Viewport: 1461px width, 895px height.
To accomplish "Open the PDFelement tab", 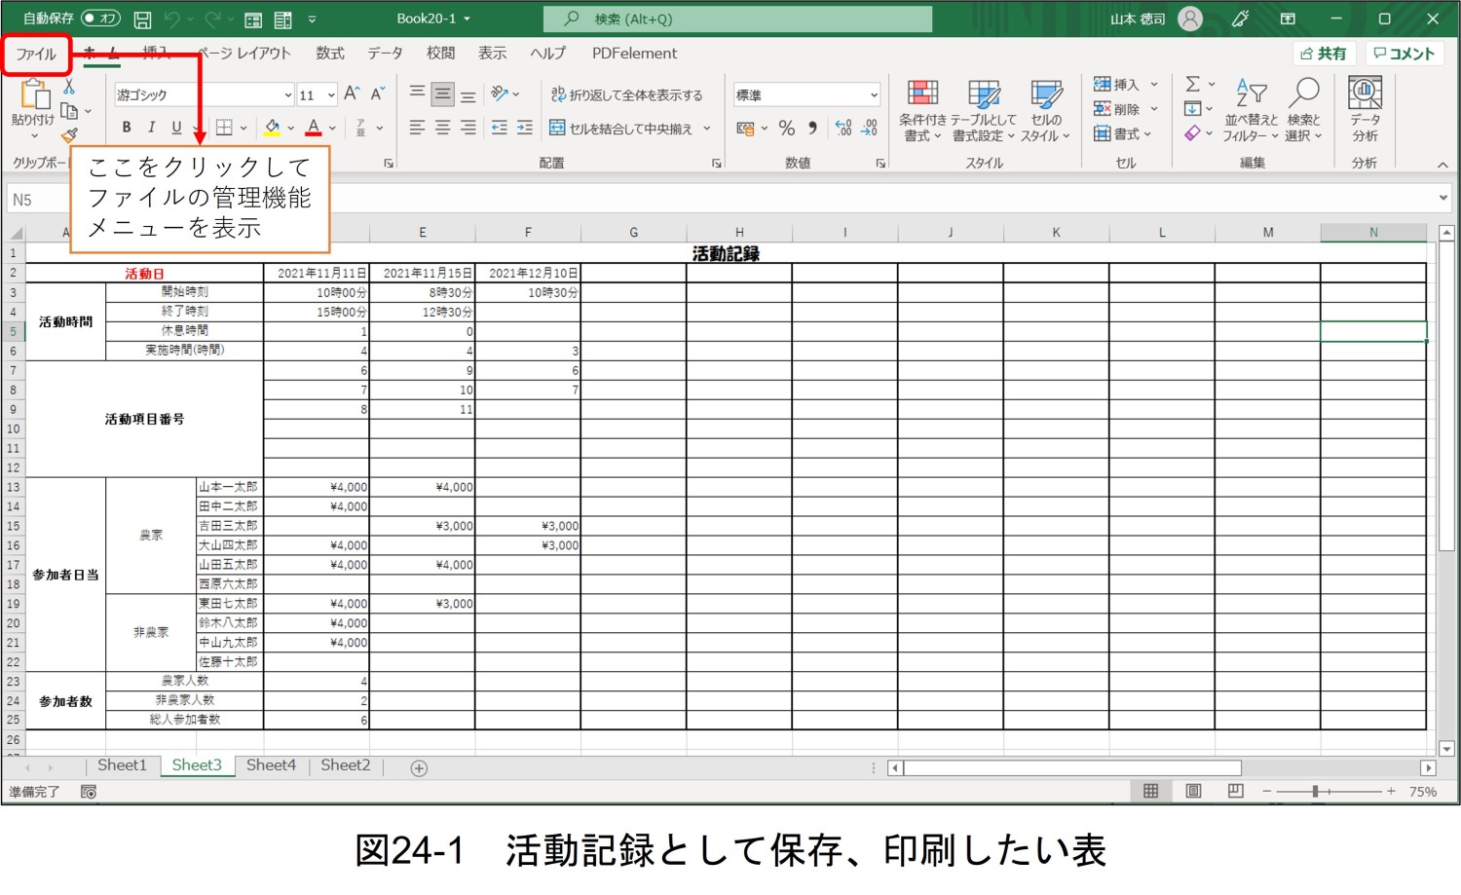I will point(634,53).
